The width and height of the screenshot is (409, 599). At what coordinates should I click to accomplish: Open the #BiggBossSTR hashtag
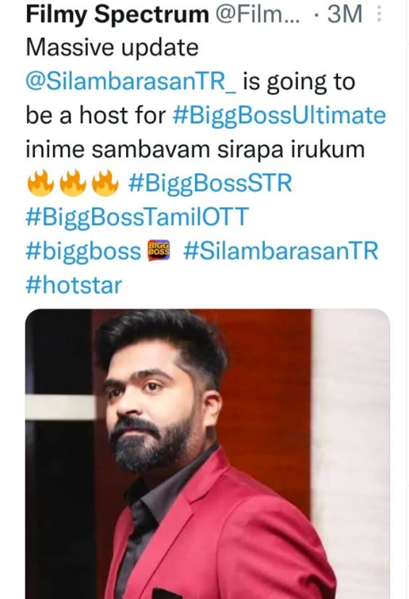(210, 183)
